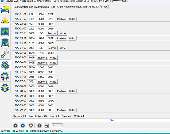This screenshot has height=134, width=170.
Task: Click Write for row 7D0-09-04
Action: click(x=72, y=110)
